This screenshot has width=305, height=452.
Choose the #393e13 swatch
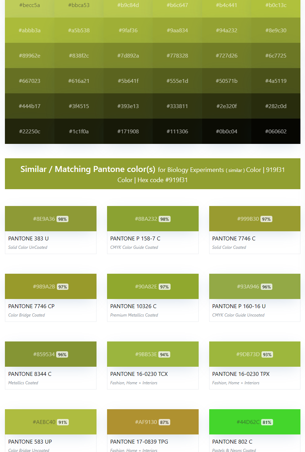point(128,106)
